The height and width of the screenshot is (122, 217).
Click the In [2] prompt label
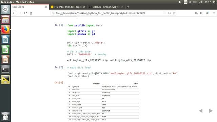tap(60, 67)
